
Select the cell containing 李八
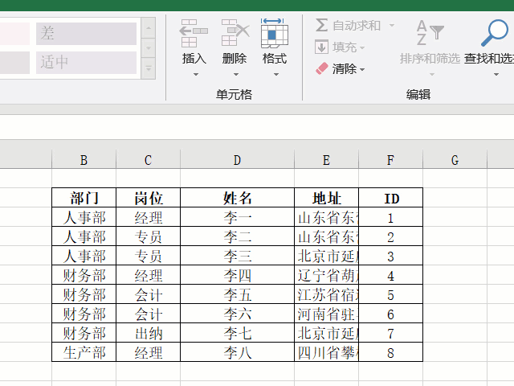pyautogui.click(x=238, y=352)
